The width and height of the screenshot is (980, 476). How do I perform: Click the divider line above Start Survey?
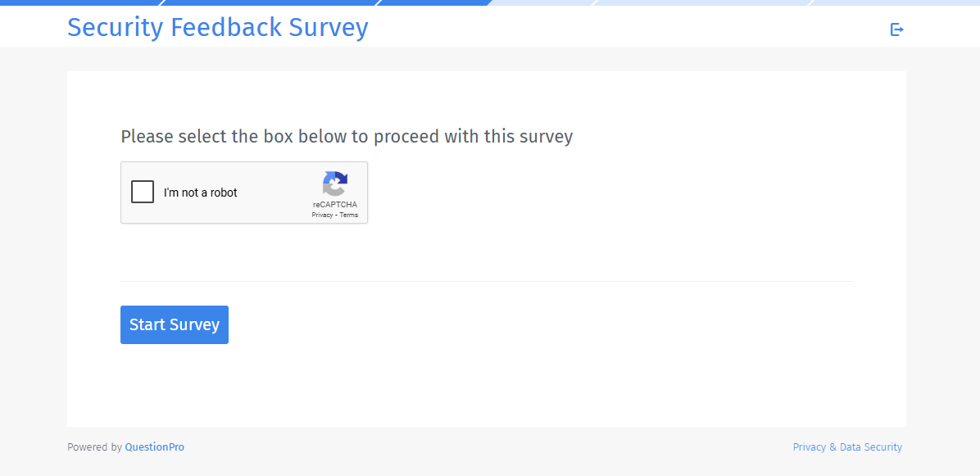[x=486, y=281]
